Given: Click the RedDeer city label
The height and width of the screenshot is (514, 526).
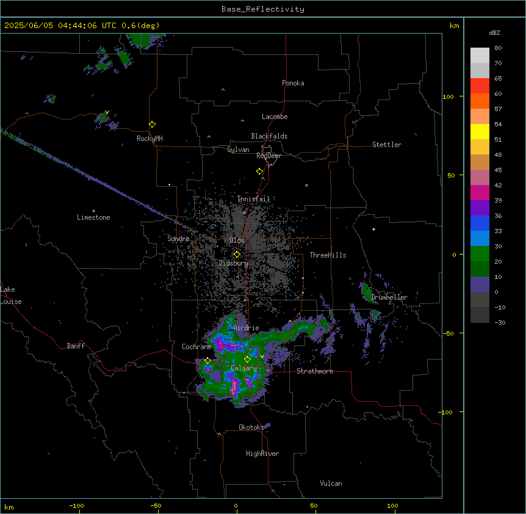Looking at the screenshot, I should 268,156.
